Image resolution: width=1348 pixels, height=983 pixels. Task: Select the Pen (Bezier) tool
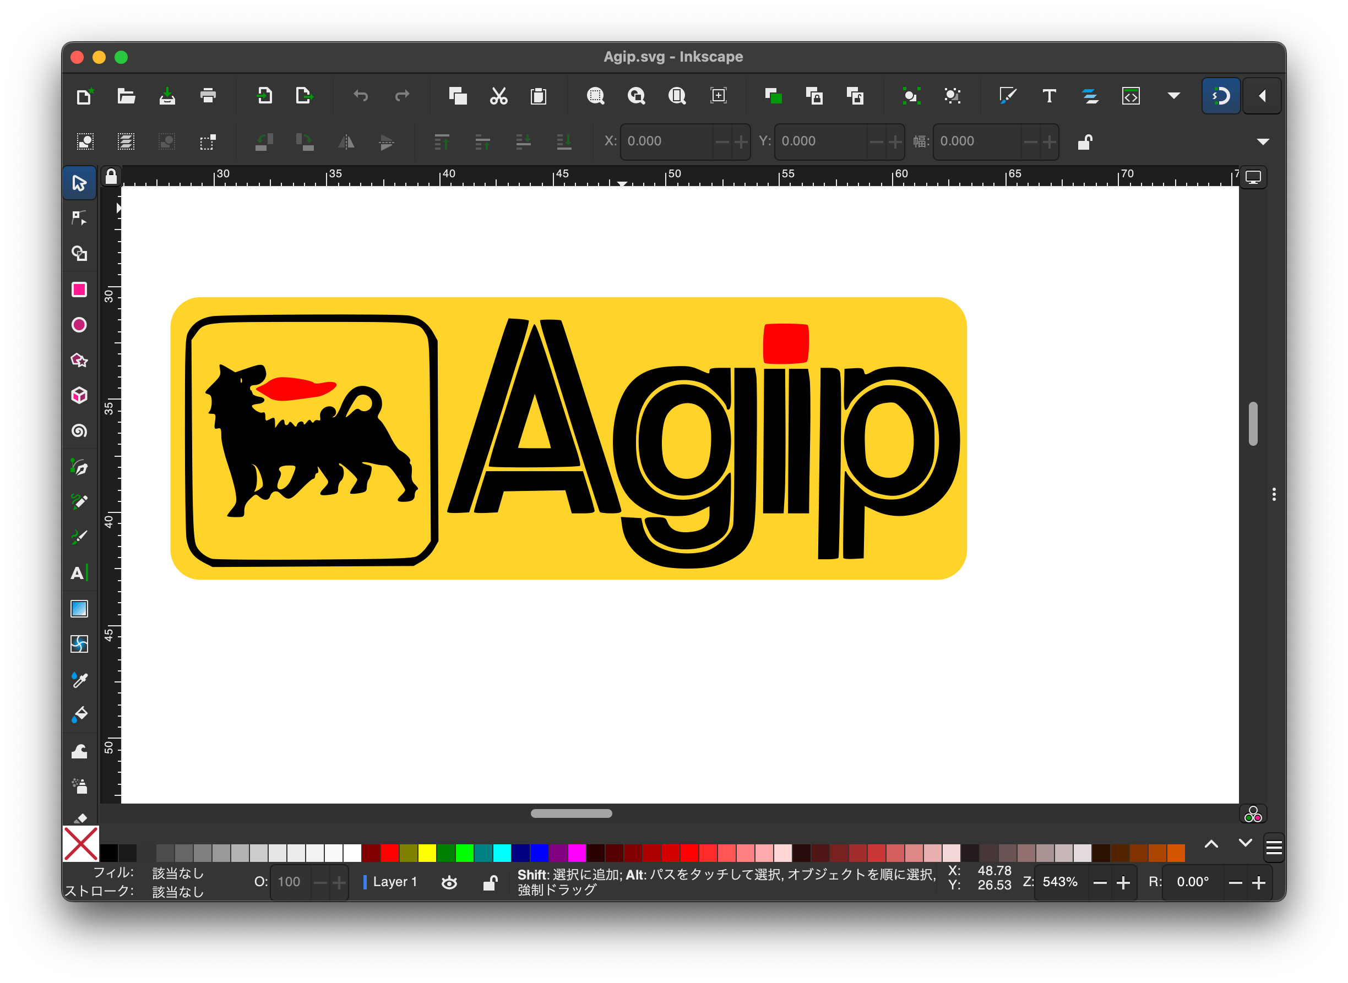click(79, 468)
